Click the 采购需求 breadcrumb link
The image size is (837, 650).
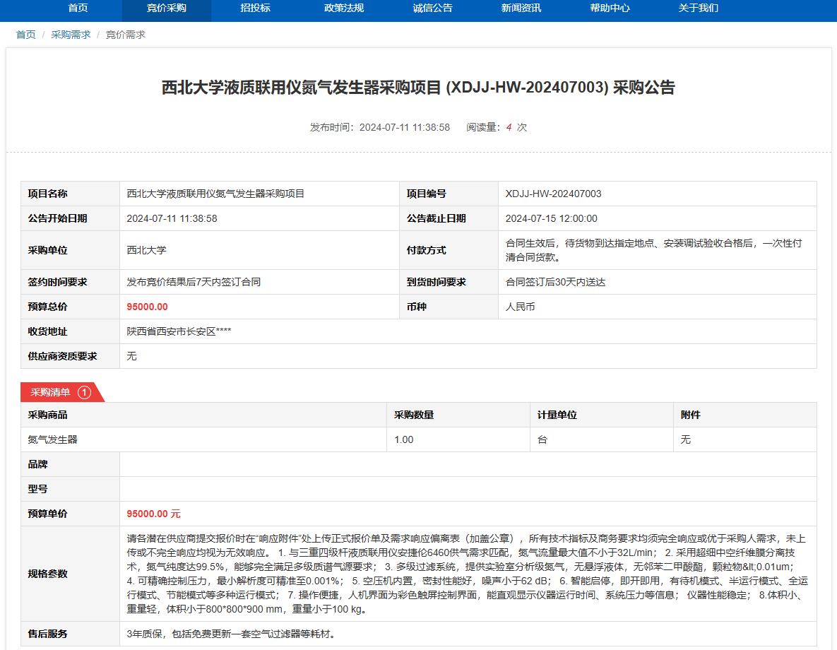pos(71,35)
